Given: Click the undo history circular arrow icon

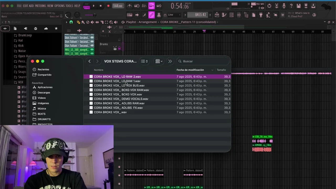Looking at the screenshot, I should tap(269, 6).
